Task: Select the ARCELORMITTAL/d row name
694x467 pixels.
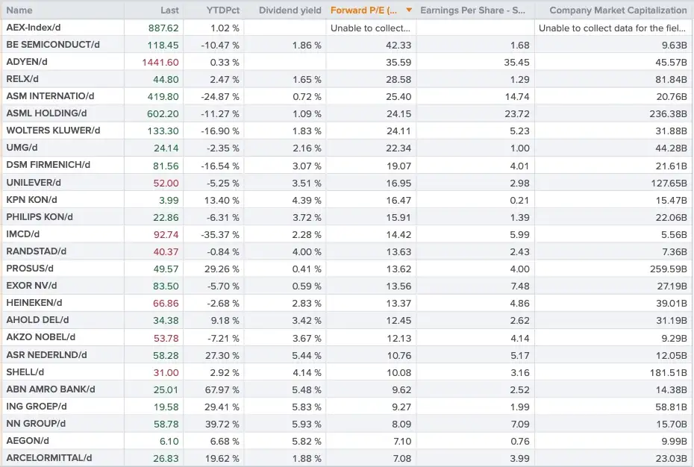Action: (49, 458)
